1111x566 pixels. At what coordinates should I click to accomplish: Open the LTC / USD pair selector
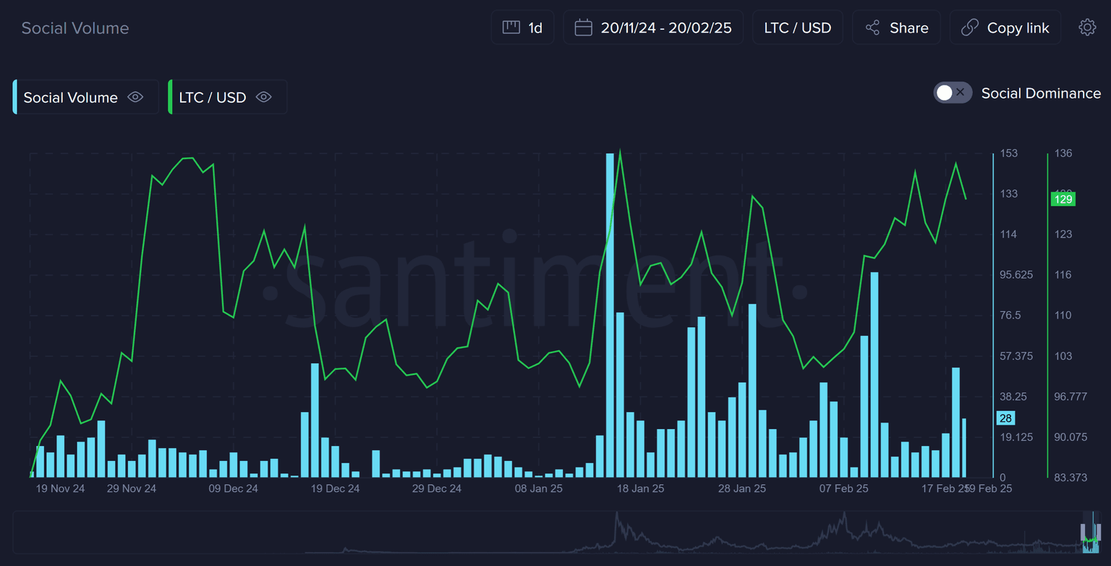[797, 28]
